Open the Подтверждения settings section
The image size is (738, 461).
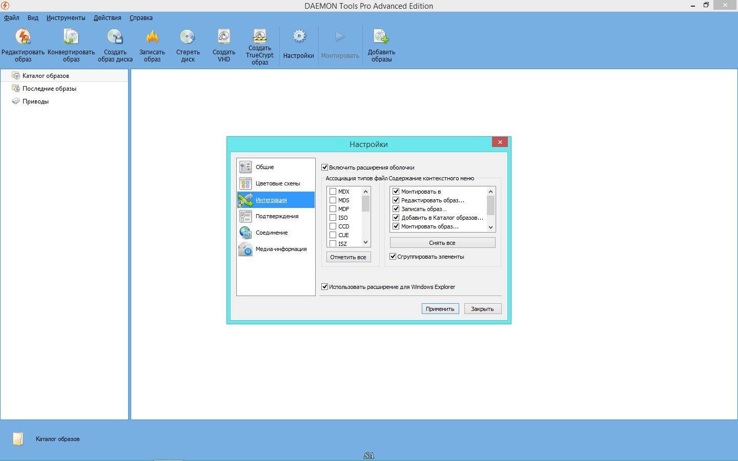click(276, 216)
